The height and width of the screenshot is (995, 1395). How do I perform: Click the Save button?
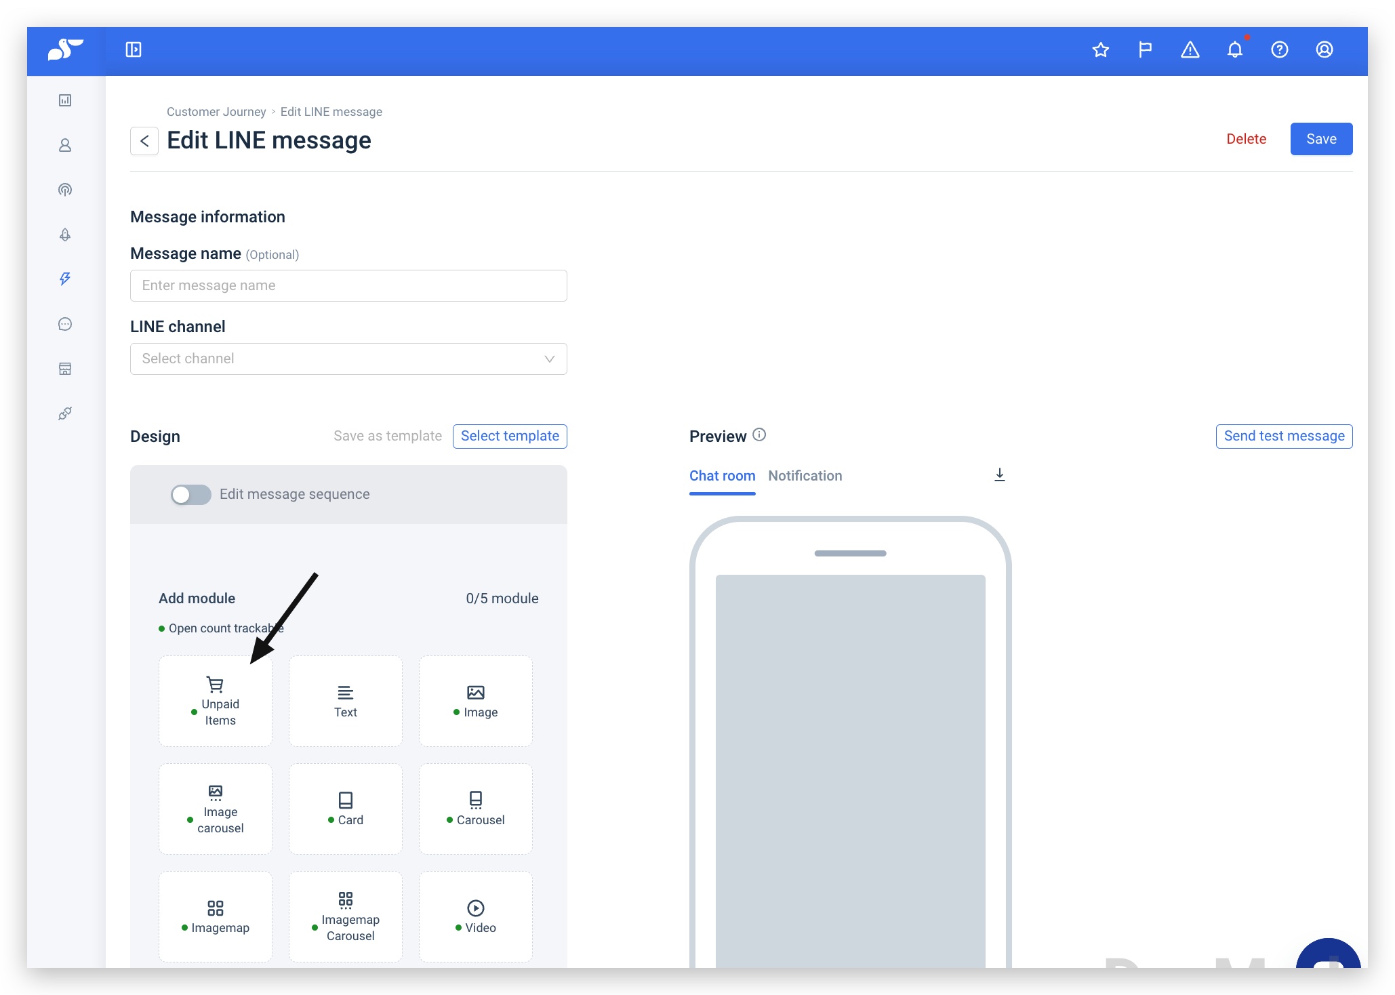coord(1321,139)
